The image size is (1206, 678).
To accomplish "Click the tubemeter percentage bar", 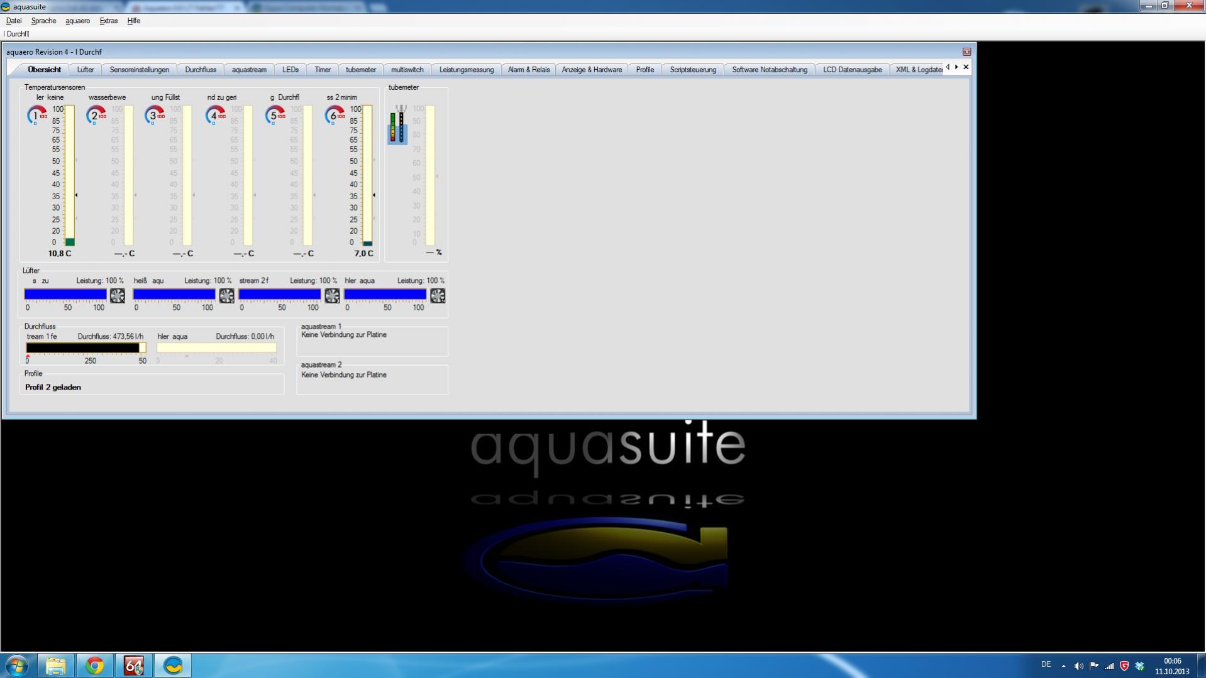I will [x=430, y=175].
